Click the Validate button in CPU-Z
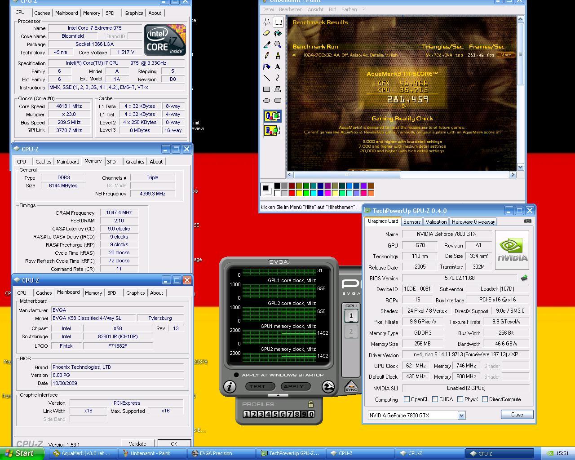Screen dimensions: 575x460 (x=137, y=443)
